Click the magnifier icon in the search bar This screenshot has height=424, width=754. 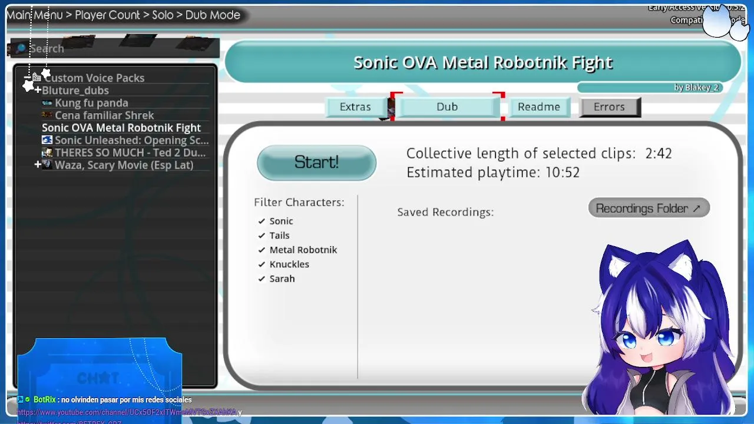point(21,48)
